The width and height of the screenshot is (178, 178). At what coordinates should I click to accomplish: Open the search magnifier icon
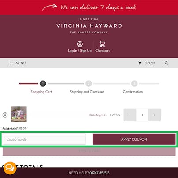(166, 63)
